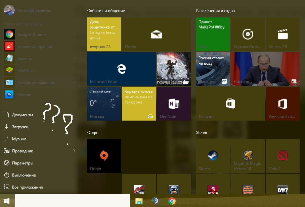Launch the DayZ tile
This screenshot has height=207, width=305.
coord(283,184)
